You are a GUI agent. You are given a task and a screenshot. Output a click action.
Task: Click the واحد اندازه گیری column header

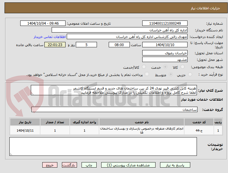[85, 122]
